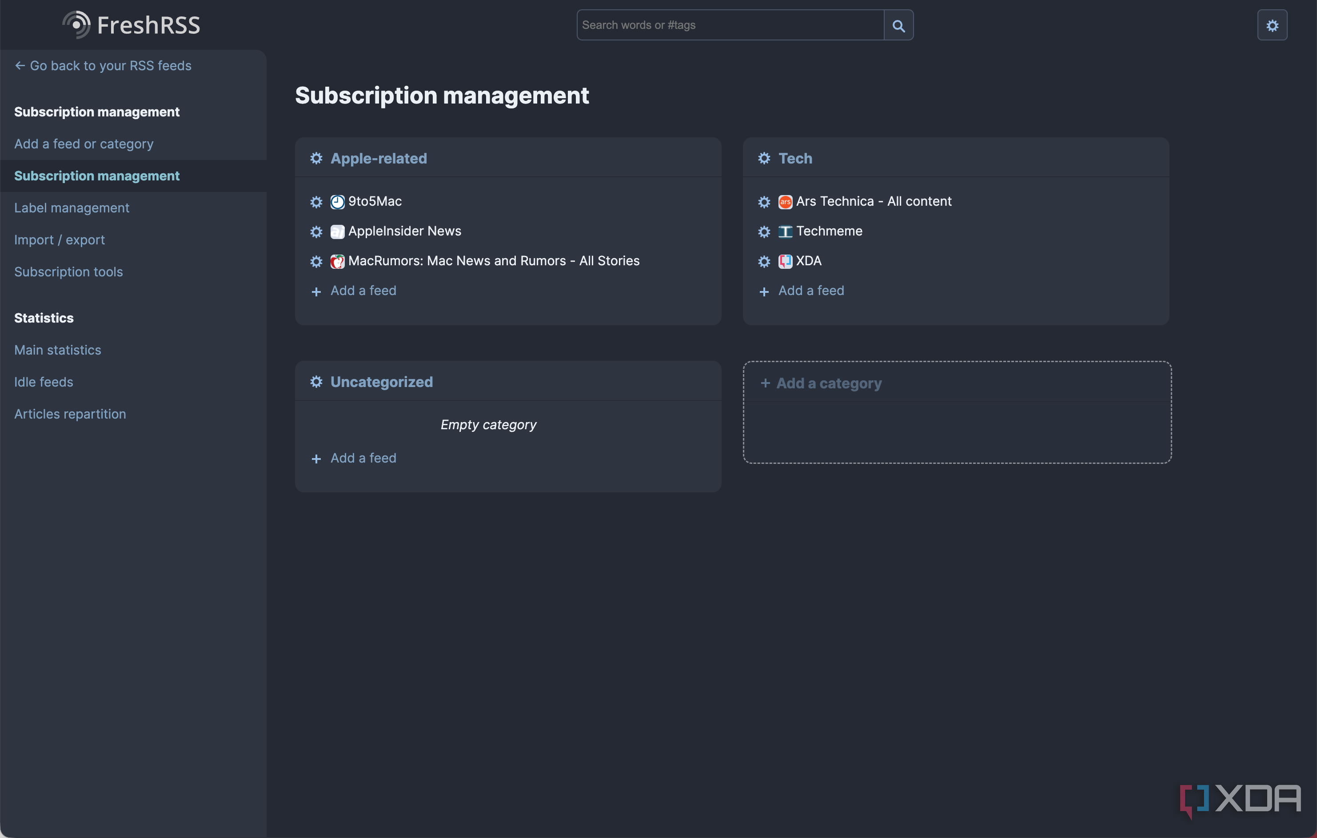Image resolution: width=1317 pixels, height=838 pixels.
Task: Click gear icon next to 9to5Mac feed
Action: (316, 202)
